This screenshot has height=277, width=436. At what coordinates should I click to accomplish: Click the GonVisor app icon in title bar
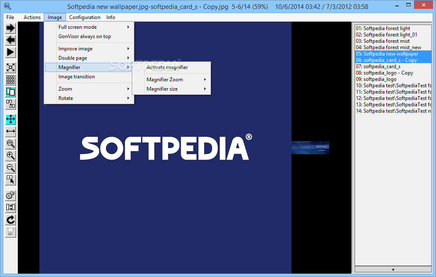click(8, 6)
